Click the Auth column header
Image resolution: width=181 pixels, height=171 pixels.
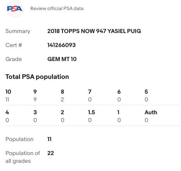[151, 112]
